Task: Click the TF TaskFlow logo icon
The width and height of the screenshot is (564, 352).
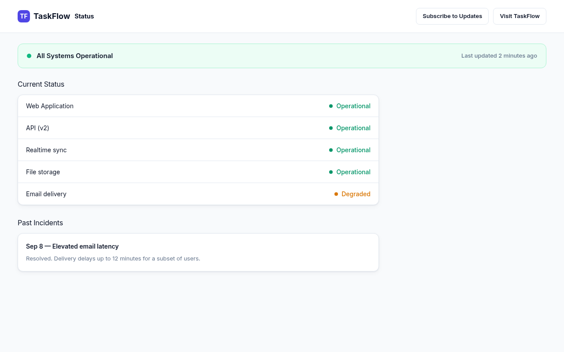Action: [x=24, y=16]
